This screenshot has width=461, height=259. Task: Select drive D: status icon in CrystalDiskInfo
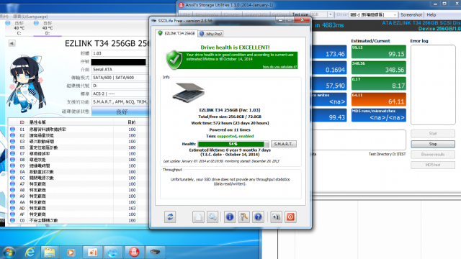click(x=36, y=23)
